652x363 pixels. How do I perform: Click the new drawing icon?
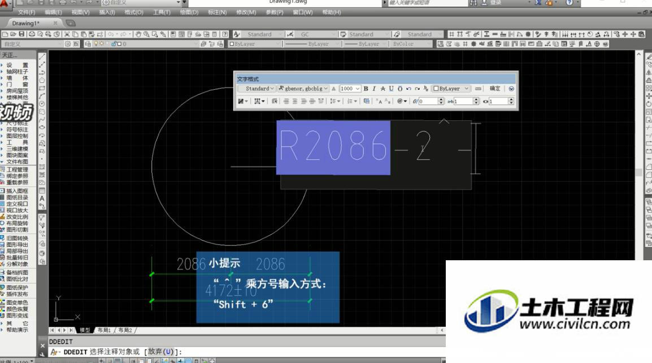(5, 34)
